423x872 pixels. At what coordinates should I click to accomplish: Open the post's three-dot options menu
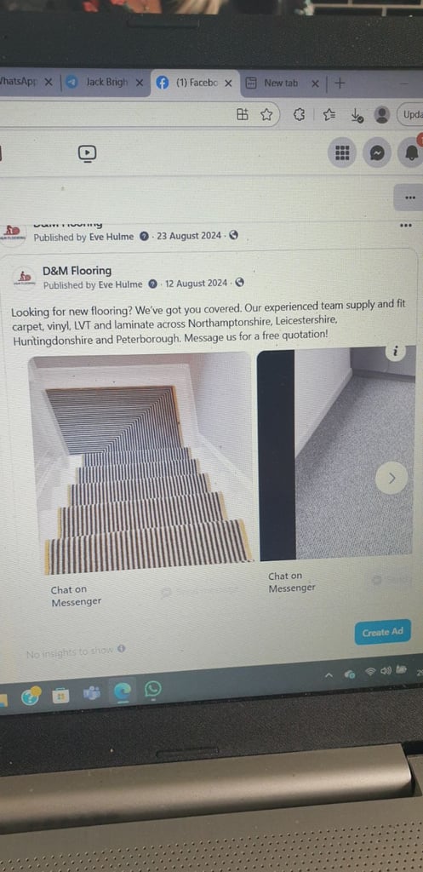(406, 225)
